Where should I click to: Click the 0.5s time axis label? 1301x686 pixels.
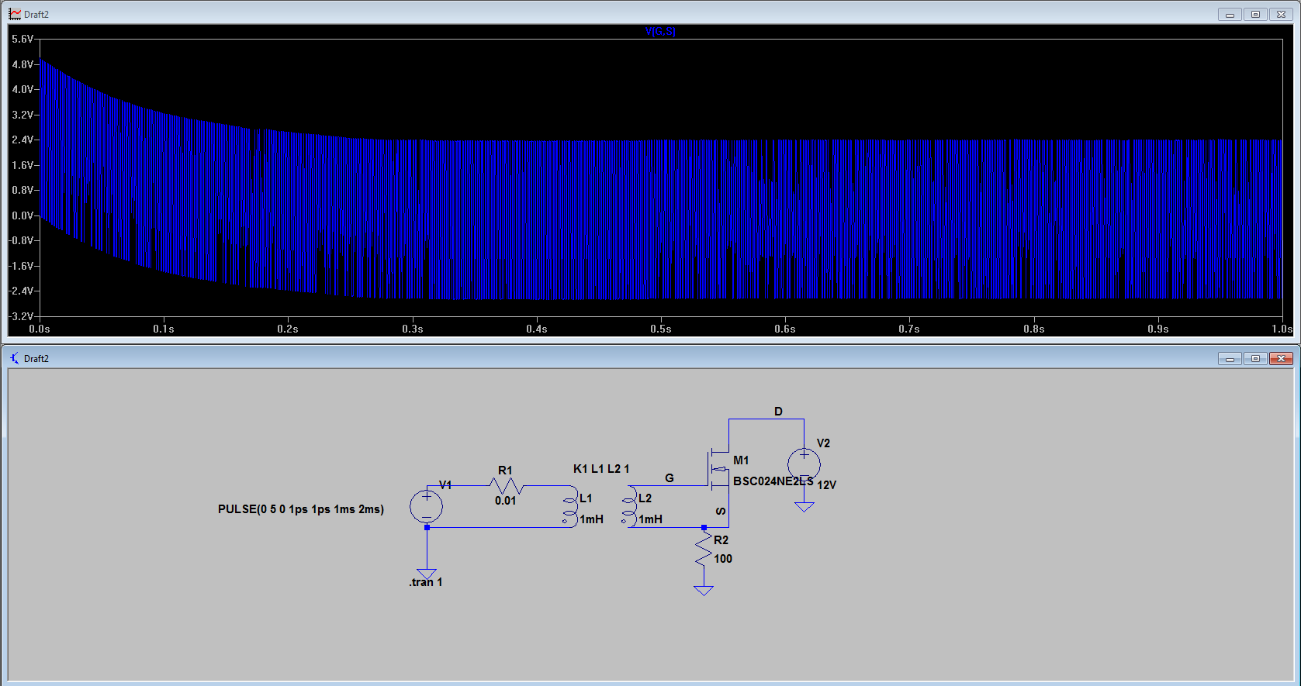tap(661, 329)
